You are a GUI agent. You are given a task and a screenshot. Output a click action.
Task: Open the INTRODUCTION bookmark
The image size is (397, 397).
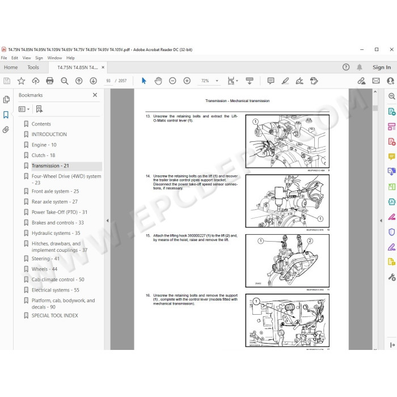pos(49,134)
